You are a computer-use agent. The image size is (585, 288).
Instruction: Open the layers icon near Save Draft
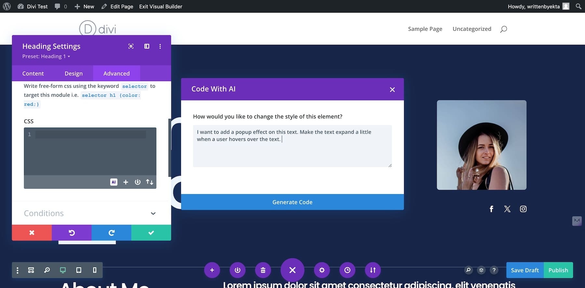click(481, 270)
